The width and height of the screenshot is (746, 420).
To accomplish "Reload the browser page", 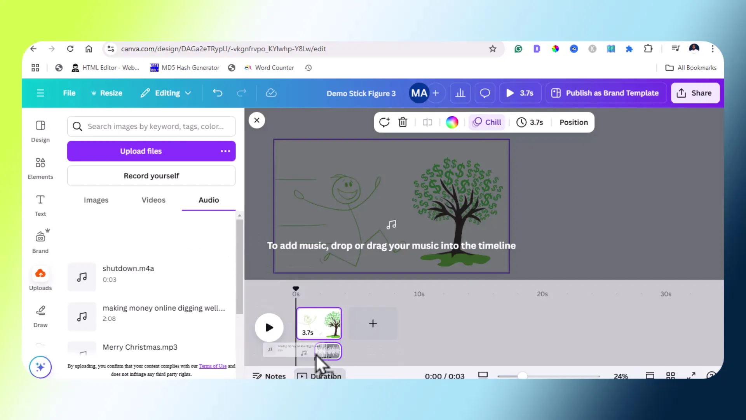I will pyautogui.click(x=70, y=49).
